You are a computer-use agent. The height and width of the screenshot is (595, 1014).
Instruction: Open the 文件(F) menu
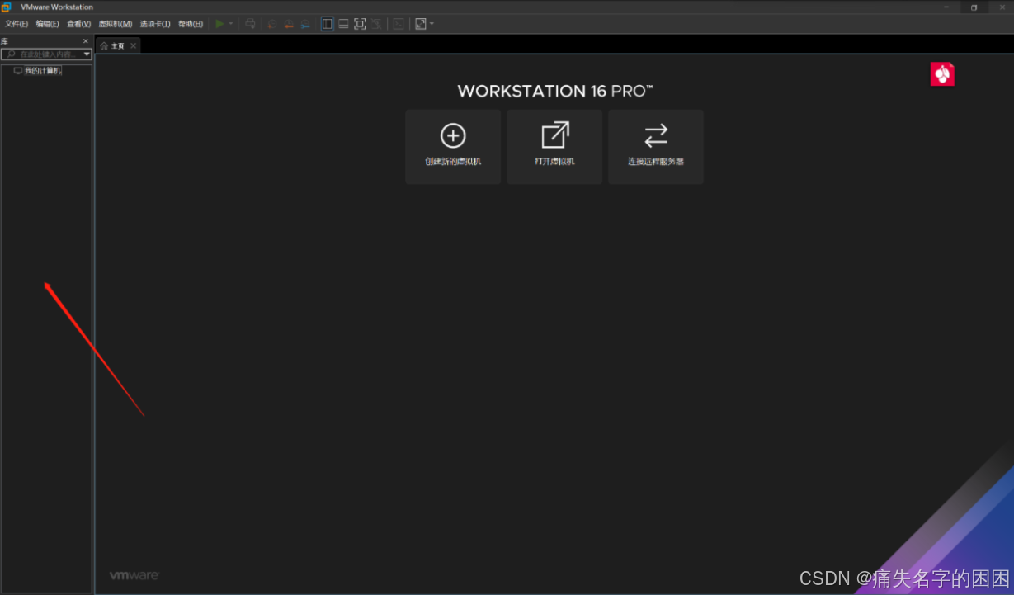pos(17,24)
